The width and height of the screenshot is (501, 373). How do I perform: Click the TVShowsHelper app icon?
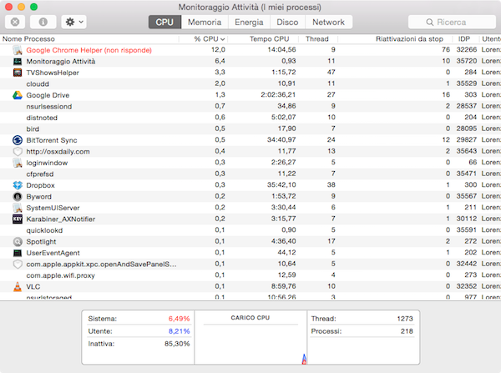(x=18, y=73)
